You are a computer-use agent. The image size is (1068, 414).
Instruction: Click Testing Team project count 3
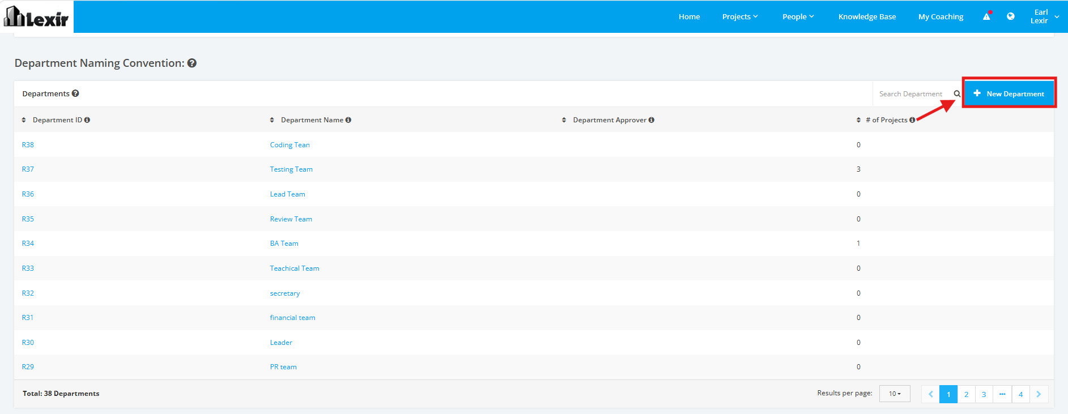point(858,169)
